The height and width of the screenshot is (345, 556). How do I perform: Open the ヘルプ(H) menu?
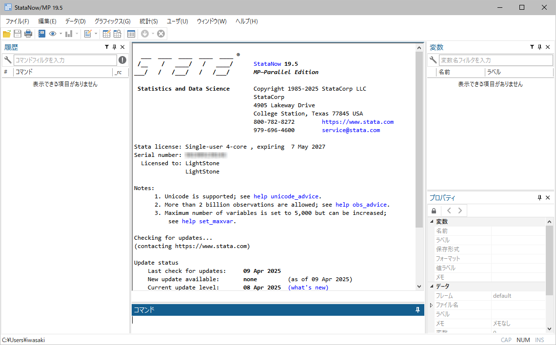[x=246, y=21]
